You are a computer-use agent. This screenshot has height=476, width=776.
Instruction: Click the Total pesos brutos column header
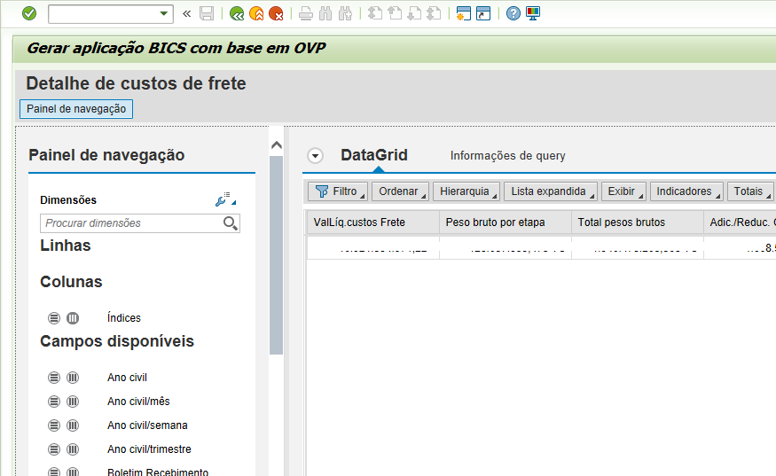pyautogui.click(x=638, y=222)
